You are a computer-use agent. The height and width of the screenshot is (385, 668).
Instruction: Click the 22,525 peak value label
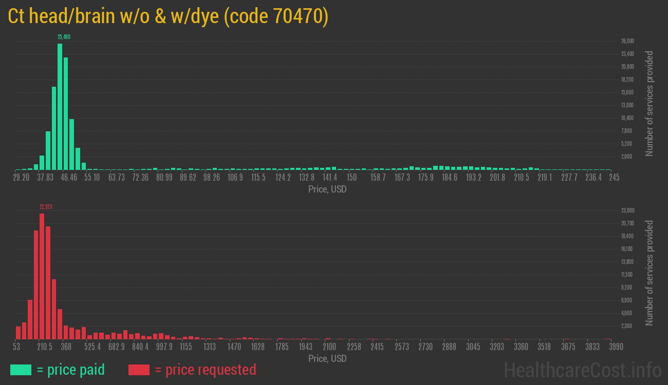[x=46, y=207]
